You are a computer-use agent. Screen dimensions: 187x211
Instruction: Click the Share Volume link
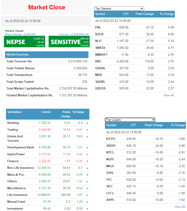[20, 34]
